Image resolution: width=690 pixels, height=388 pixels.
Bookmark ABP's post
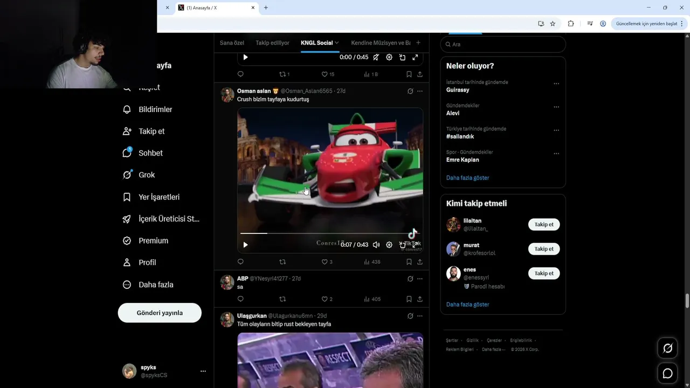[409, 299]
